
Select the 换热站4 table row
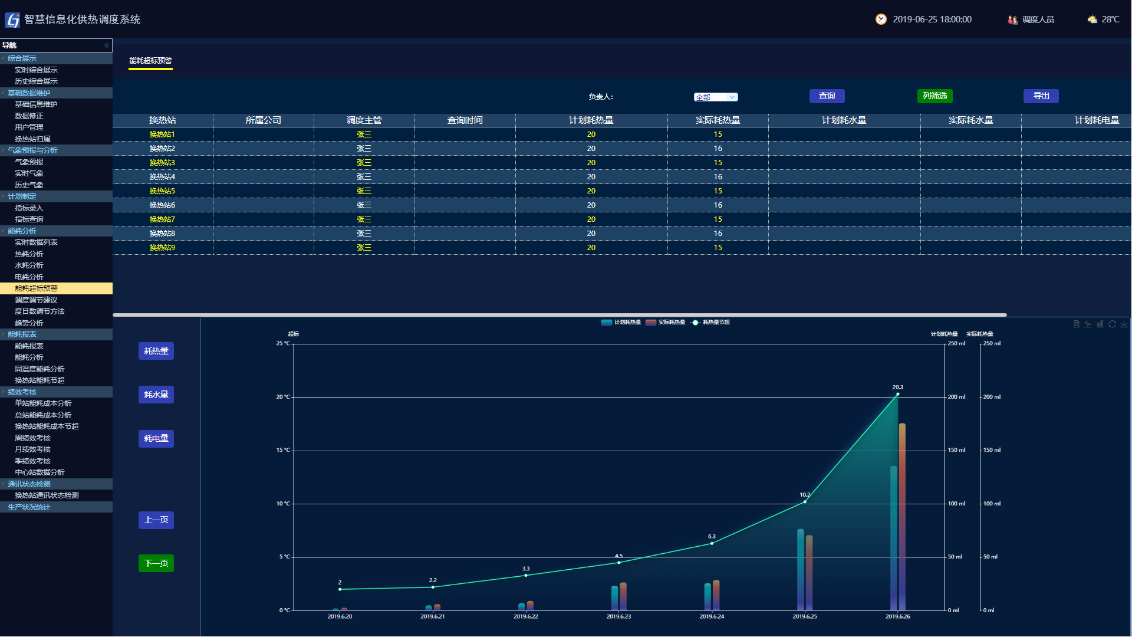coord(622,177)
